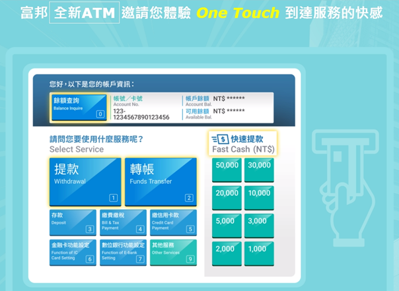Screen dimensions: 399x291
Task: Open the Deposit option
Action: click(72, 222)
